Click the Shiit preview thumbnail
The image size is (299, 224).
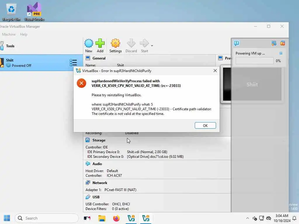coord(252,84)
